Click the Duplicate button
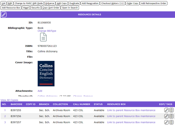 74,3
